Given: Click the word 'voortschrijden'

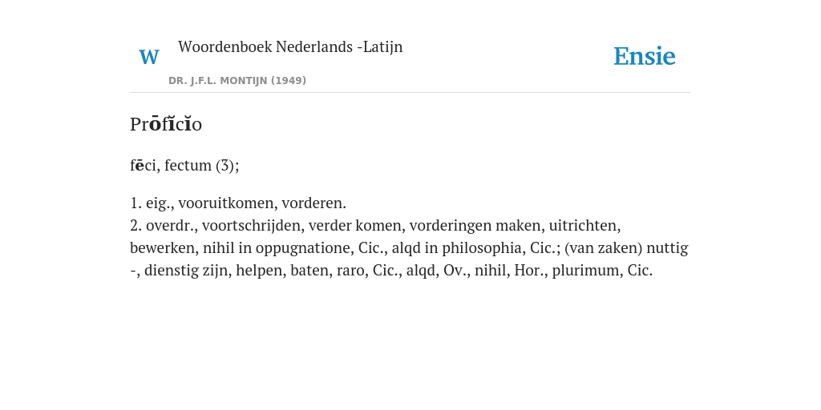Looking at the screenshot, I should (251, 225).
